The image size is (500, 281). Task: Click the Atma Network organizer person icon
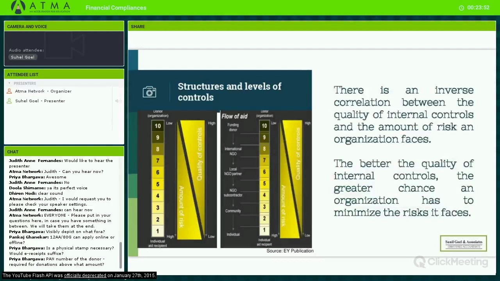[9, 91]
